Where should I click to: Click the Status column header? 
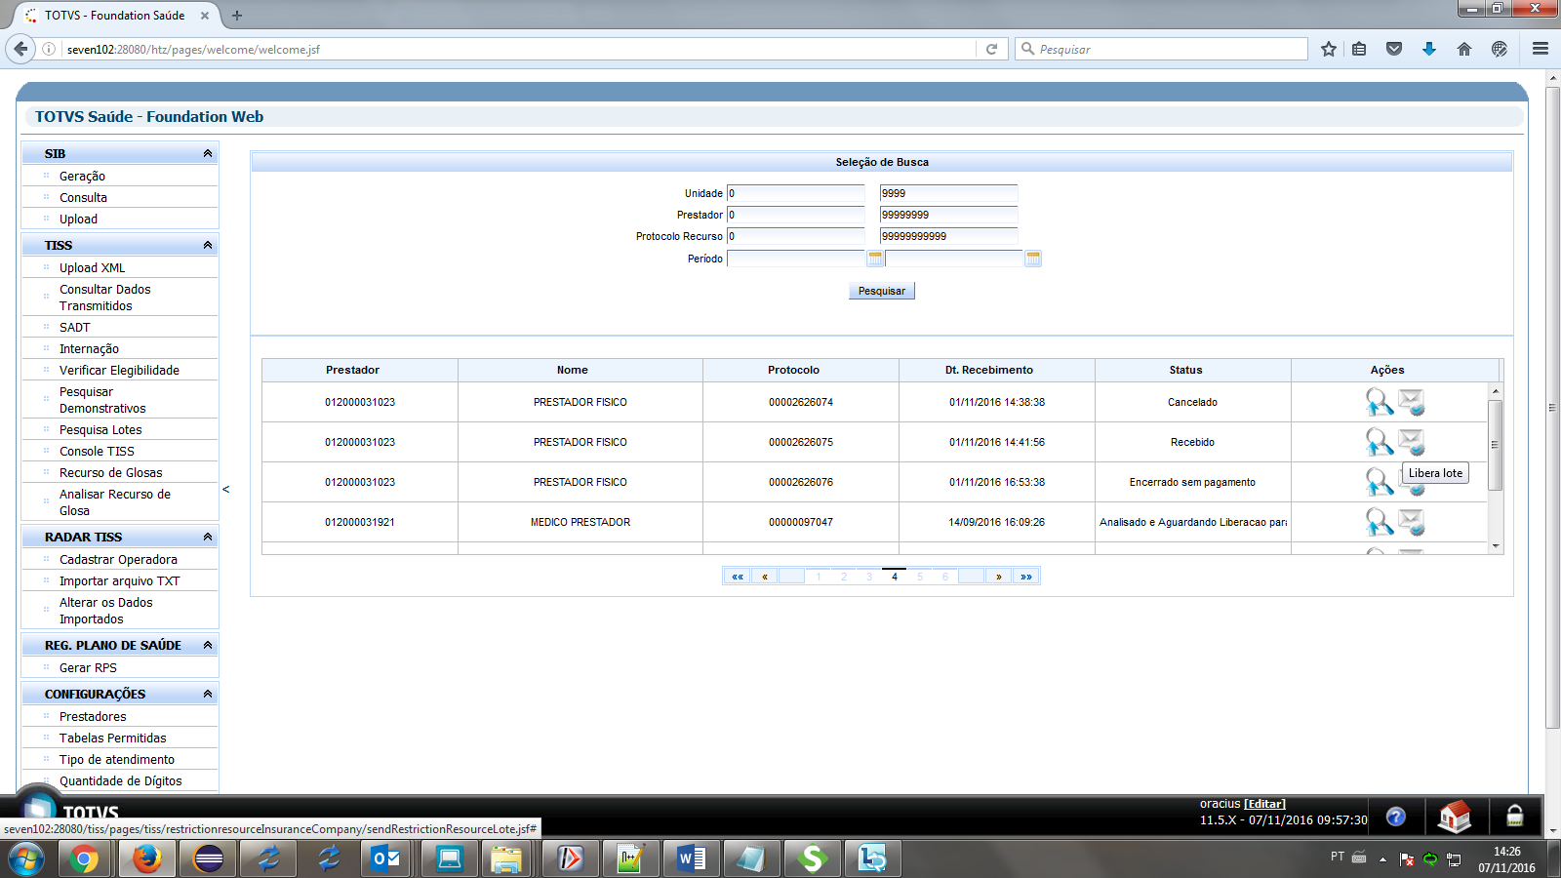[1193, 370]
